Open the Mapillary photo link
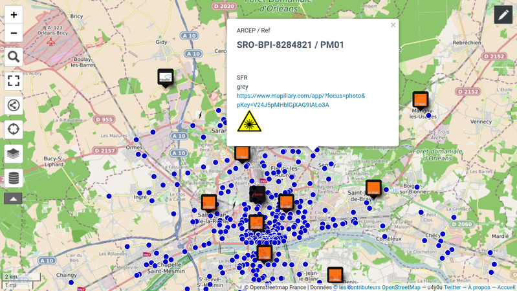The image size is (517, 291). click(x=300, y=100)
